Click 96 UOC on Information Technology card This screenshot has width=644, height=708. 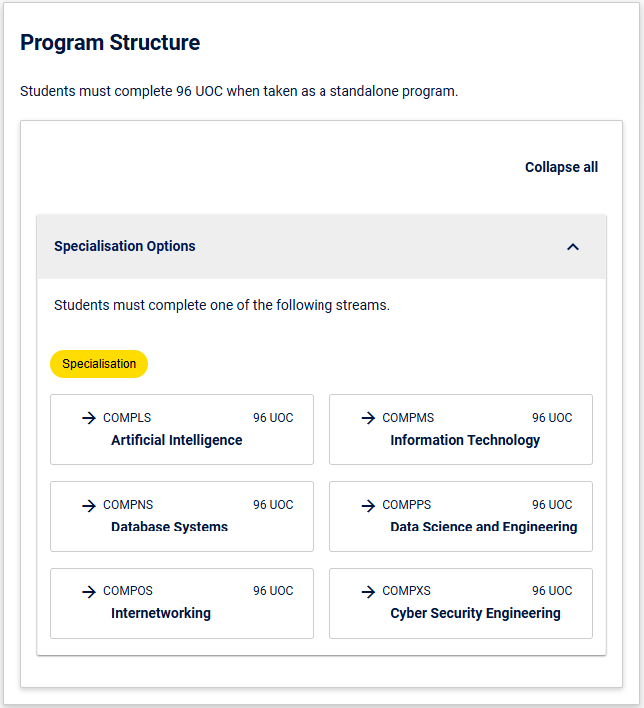(552, 418)
